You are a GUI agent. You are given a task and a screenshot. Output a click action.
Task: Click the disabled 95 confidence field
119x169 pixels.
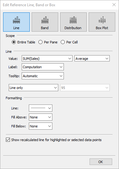click(x=85, y=88)
